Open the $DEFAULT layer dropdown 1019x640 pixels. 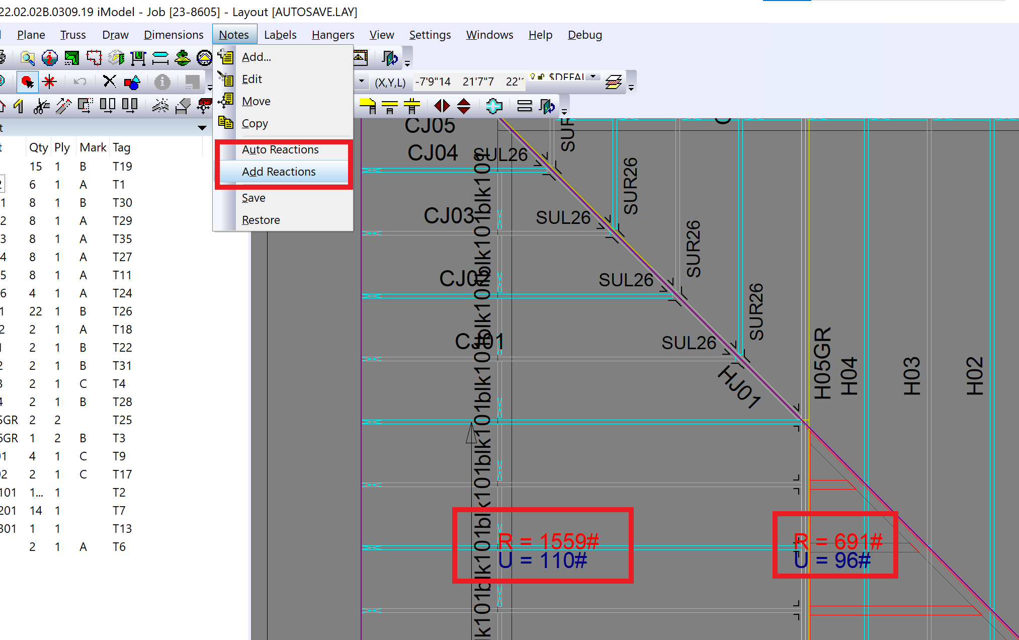[x=594, y=76]
